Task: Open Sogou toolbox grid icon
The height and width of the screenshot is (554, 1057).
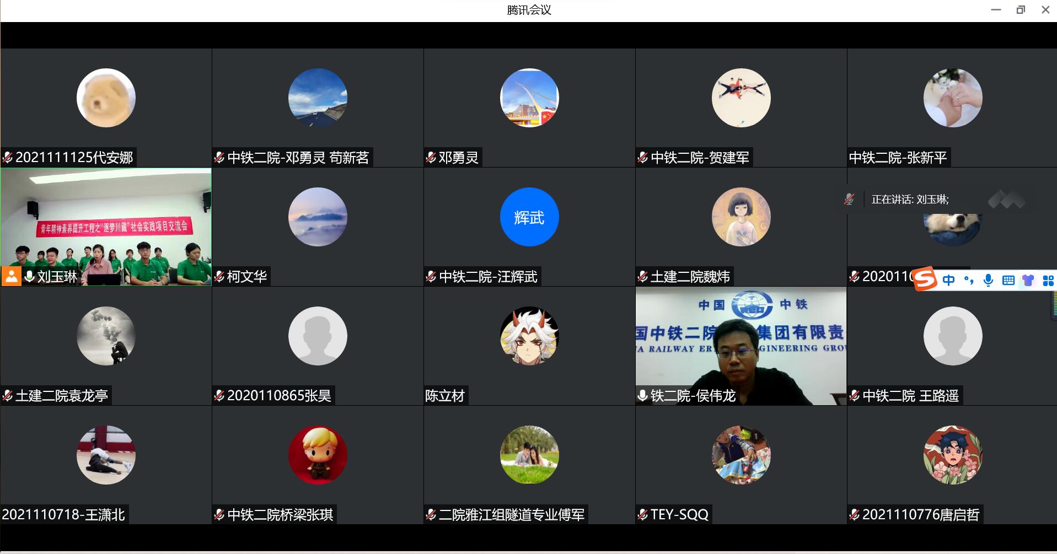Action: [x=1048, y=280]
